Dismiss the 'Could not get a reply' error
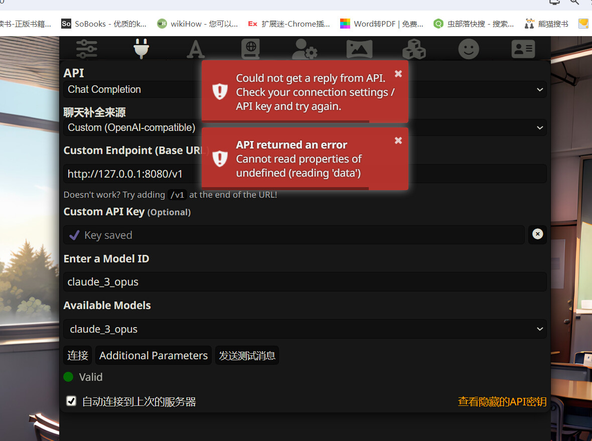Viewport: 592px width, 441px height. coord(398,74)
